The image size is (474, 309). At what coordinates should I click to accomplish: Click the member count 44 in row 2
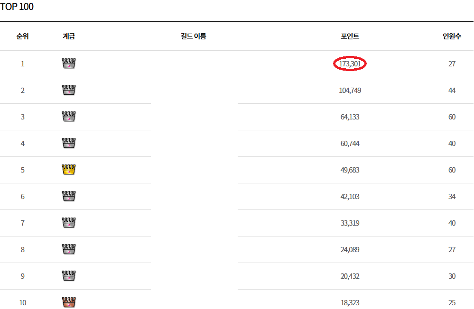(x=452, y=91)
